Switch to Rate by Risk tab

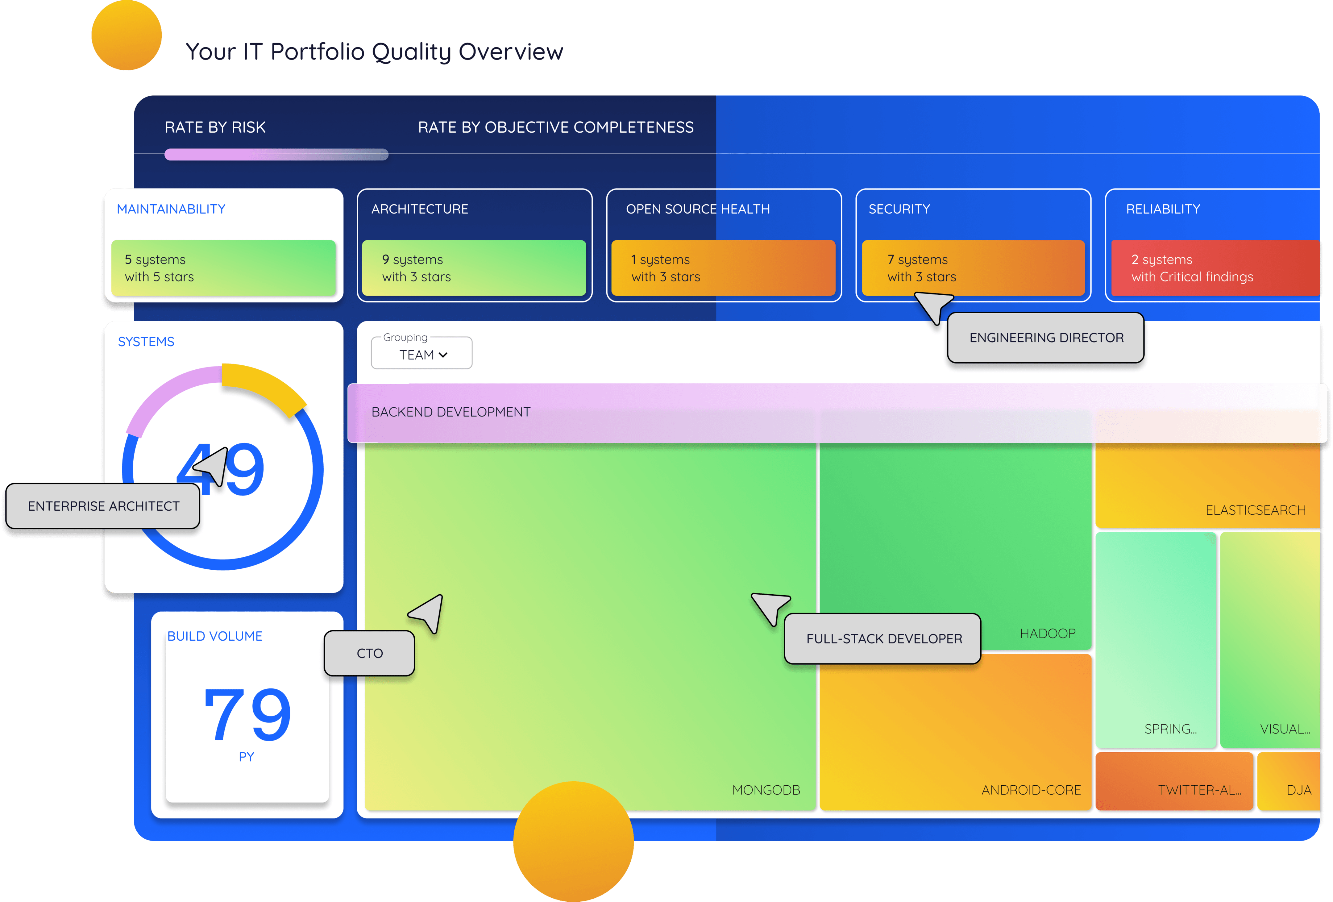point(215,127)
